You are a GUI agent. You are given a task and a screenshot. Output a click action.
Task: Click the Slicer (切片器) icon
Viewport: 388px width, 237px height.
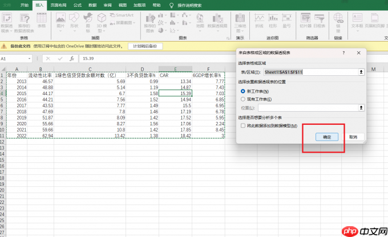(306, 21)
